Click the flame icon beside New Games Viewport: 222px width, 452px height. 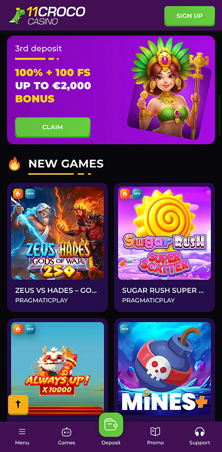[x=14, y=164]
